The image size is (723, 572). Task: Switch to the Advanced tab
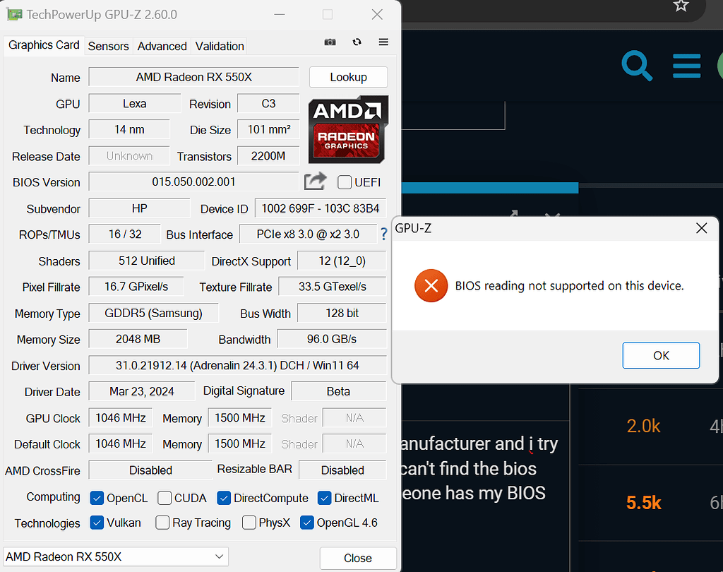(162, 46)
